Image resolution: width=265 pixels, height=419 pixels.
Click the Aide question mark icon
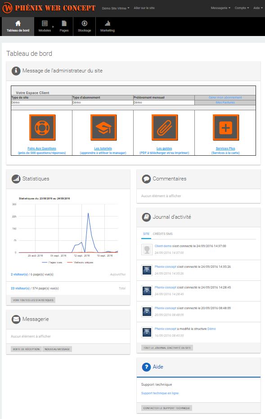coord(146,367)
